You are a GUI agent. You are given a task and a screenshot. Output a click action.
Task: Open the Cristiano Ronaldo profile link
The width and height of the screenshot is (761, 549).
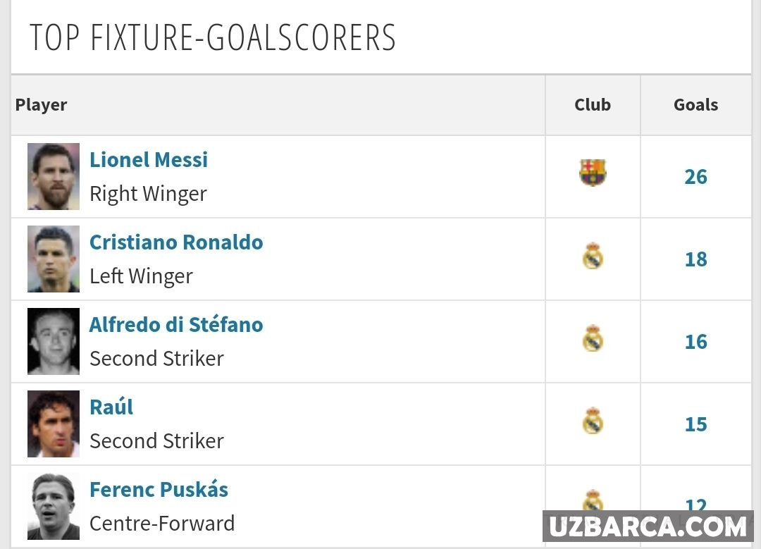pos(176,242)
